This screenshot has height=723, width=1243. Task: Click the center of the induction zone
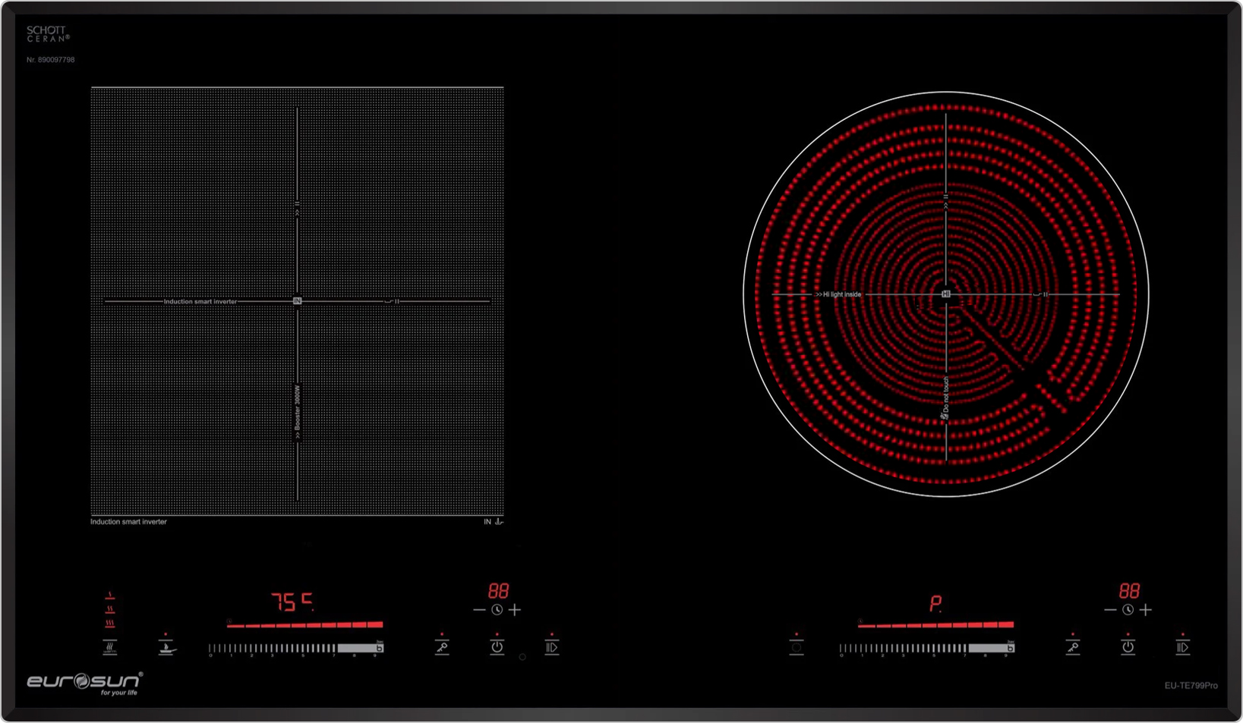click(x=297, y=301)
